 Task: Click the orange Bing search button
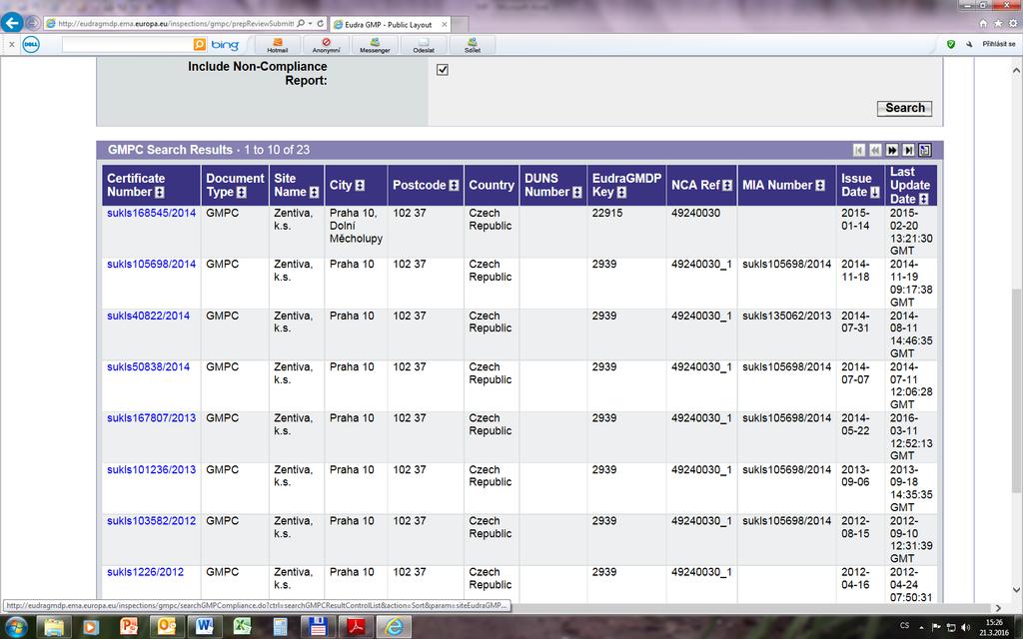click(x=200, y=44)
